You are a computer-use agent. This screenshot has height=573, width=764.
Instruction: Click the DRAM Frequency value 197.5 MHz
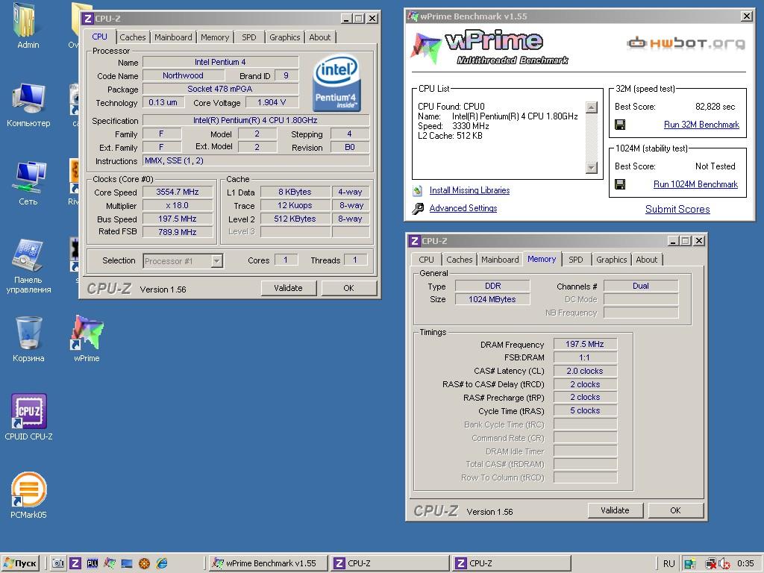click(x=585, y=344)
